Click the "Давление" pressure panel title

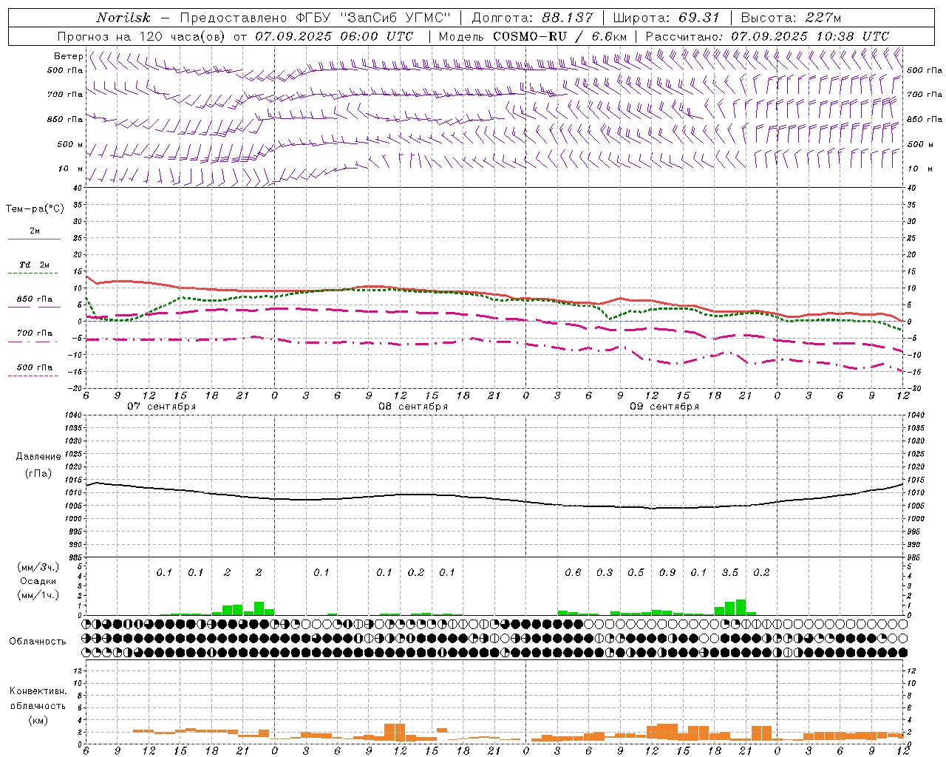pos(38,457)
